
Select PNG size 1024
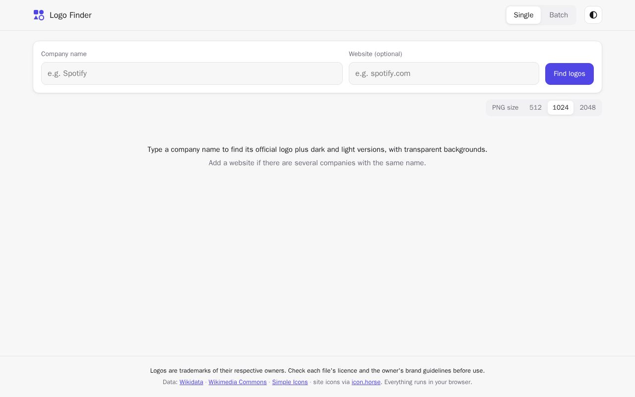pos(561,108)
